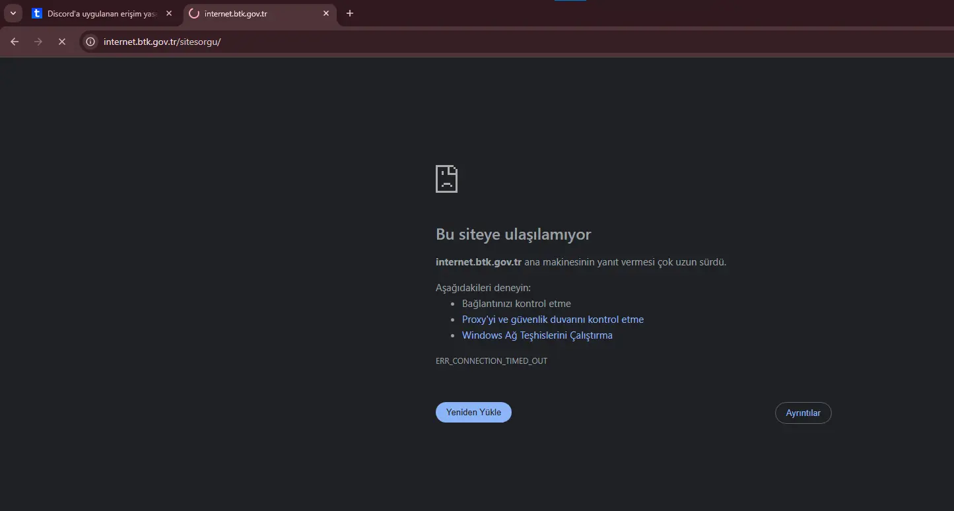Open Windows Ağ Teşhislerini Çalıştırma link
This screenshot has height=511, width=954.
(x=537, y=335)
